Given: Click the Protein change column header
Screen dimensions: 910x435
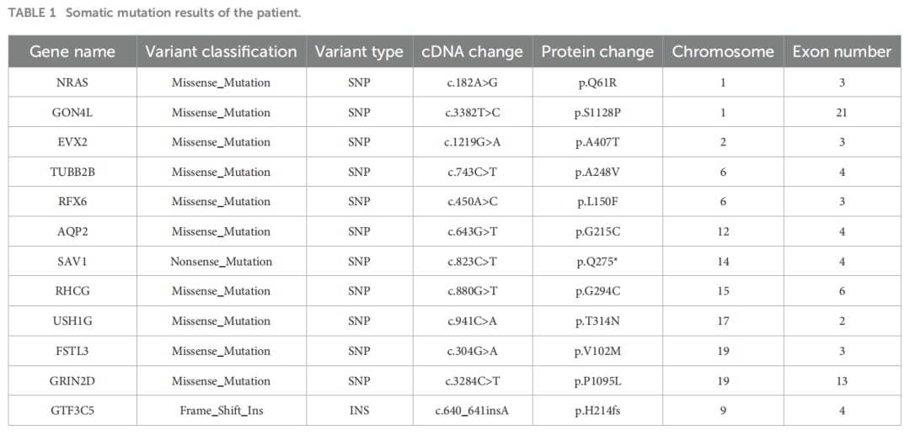Looking at the screenshot, I should click(x=597, y=51).
